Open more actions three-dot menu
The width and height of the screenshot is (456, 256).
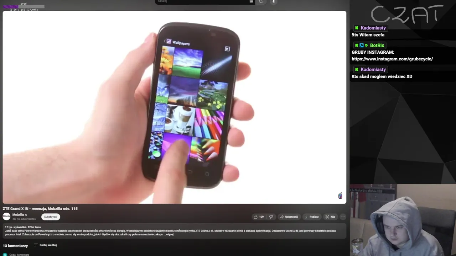343,217
